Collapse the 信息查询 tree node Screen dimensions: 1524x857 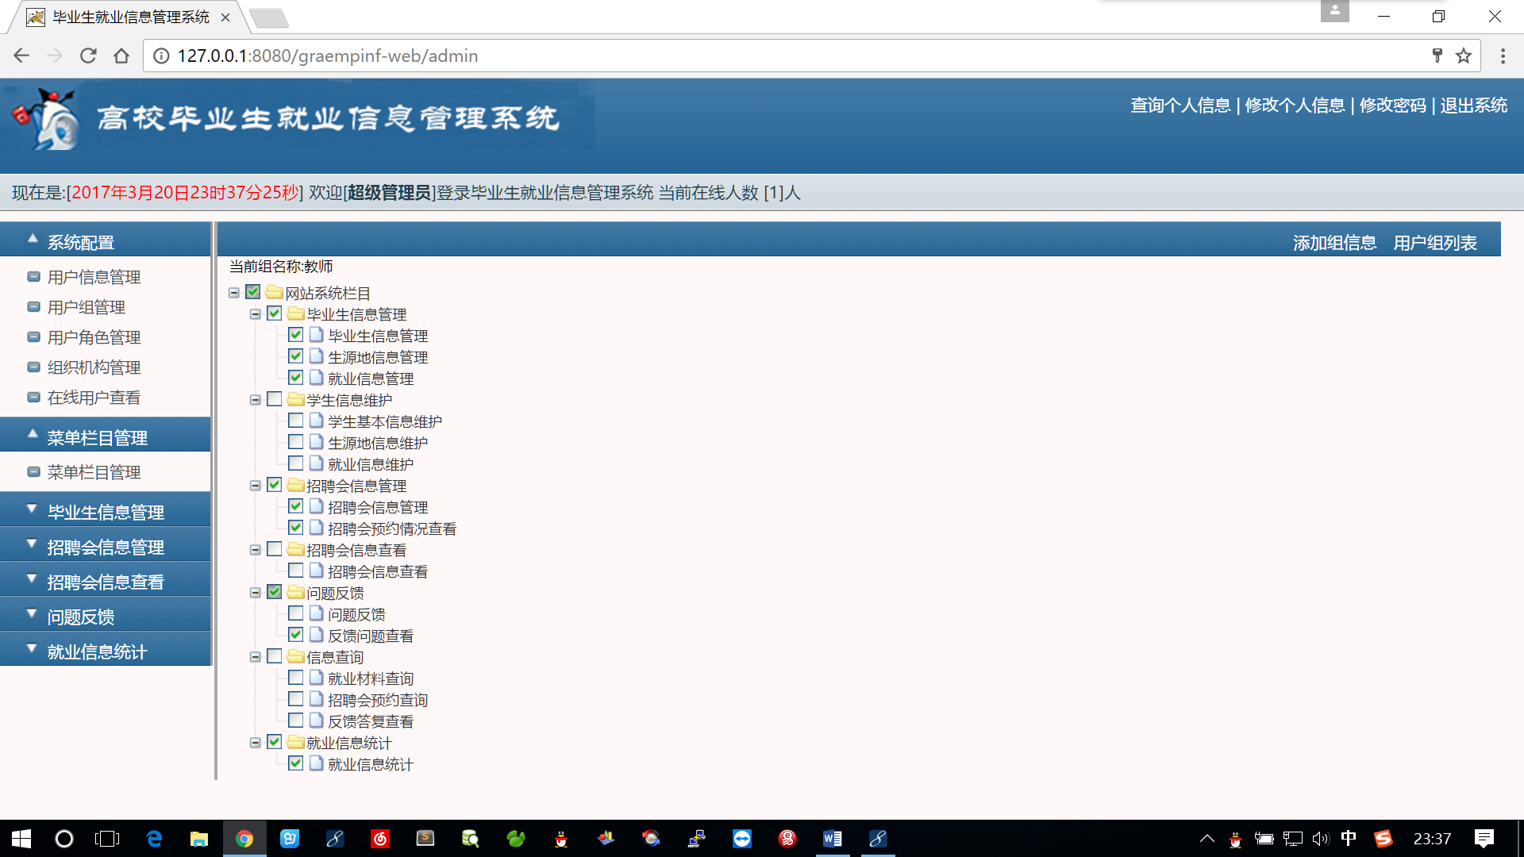pyautogui.click(x=256, y=657)
